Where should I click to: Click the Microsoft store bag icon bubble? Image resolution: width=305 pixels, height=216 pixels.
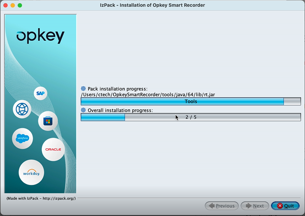48,121
